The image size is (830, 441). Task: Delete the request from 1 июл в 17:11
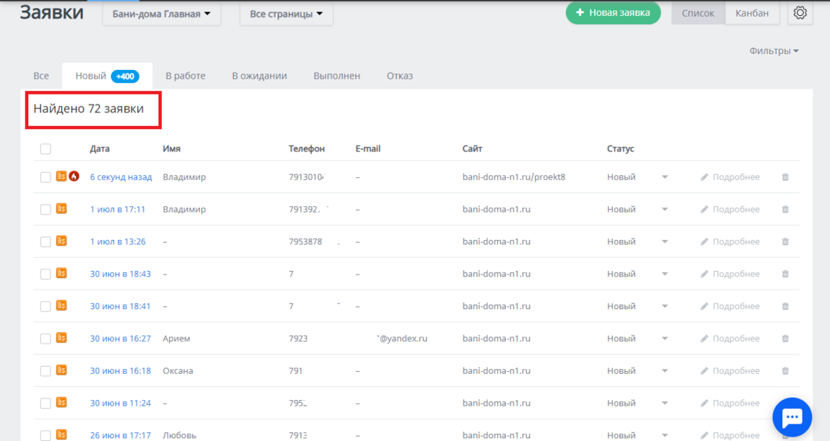click(x=785, y=210)
